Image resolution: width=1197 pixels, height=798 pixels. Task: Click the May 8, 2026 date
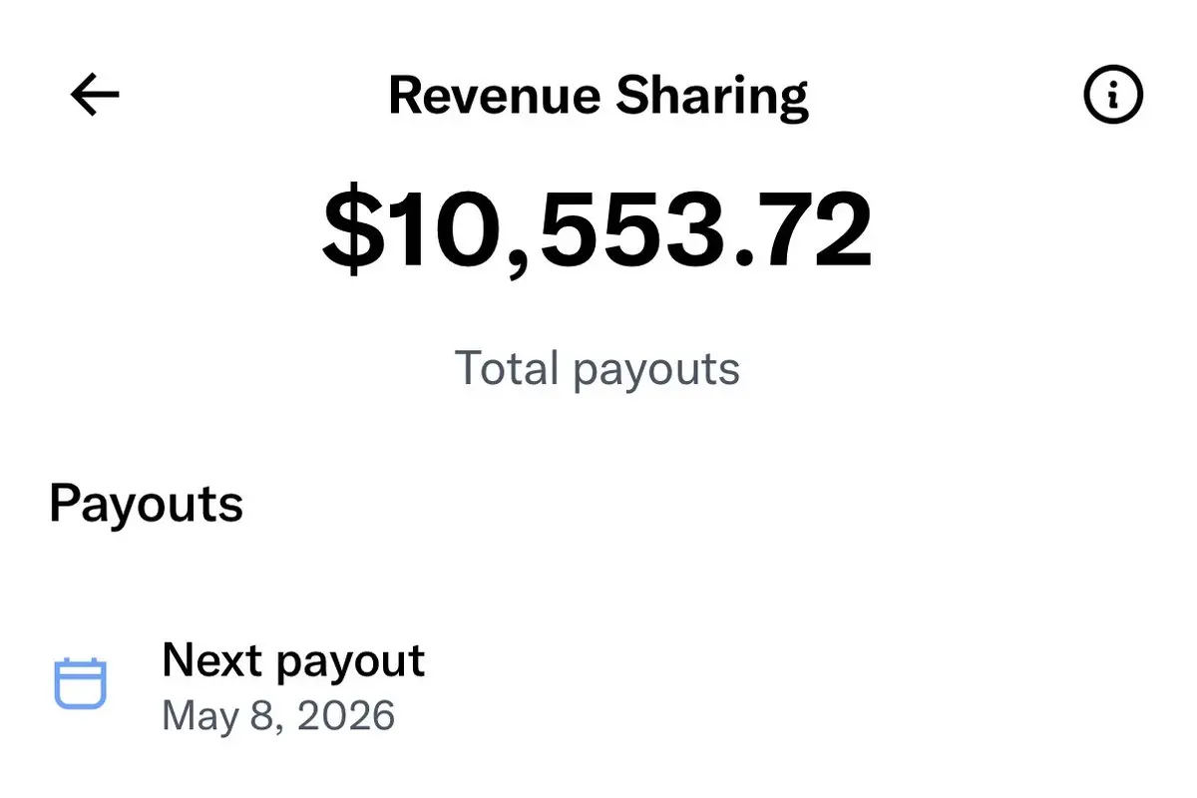click(278, 716)
